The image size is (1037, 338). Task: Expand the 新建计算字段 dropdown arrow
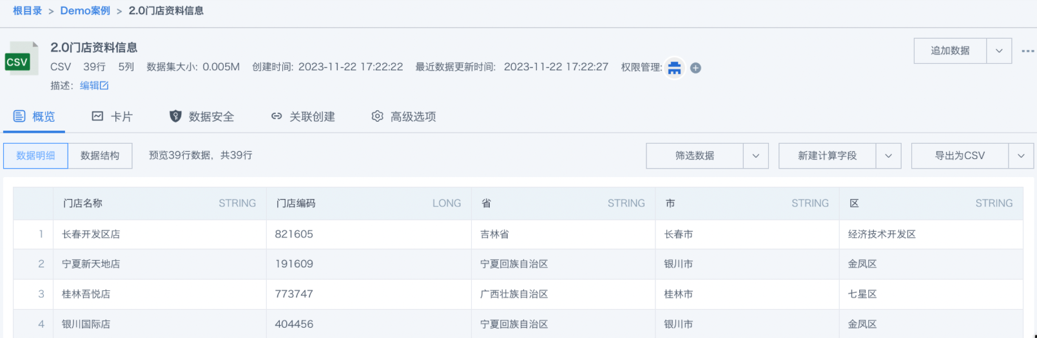point(889,156)
